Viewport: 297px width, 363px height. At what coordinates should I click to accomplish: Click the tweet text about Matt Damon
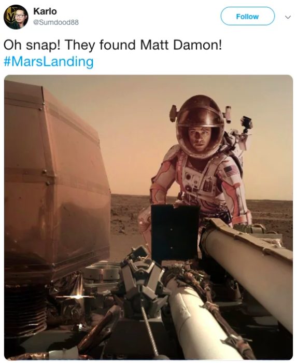coord(112,45)
